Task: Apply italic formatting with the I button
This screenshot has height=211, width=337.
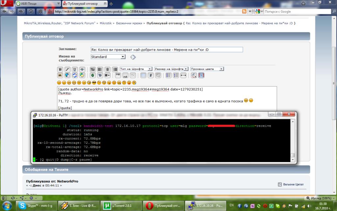Action: 67,69
